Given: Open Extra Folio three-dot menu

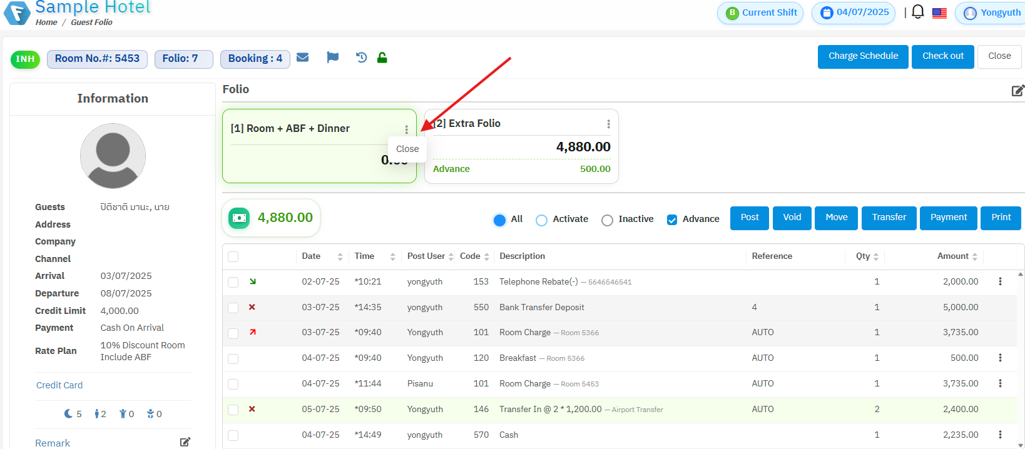Looking at the screenshot, I should pos(608,124).
